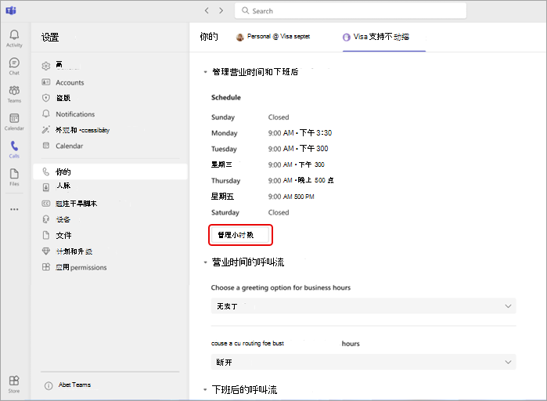The image size is (547, 401).
Task: Select 设备 in settings list
Action: [x=63, y=219]
